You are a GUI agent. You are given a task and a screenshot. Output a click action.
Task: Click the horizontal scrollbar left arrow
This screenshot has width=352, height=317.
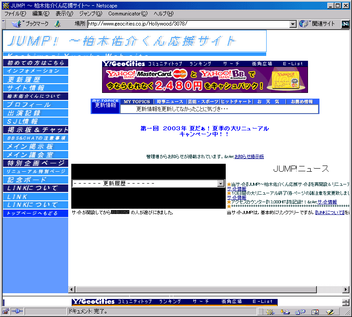click(72, 290)
